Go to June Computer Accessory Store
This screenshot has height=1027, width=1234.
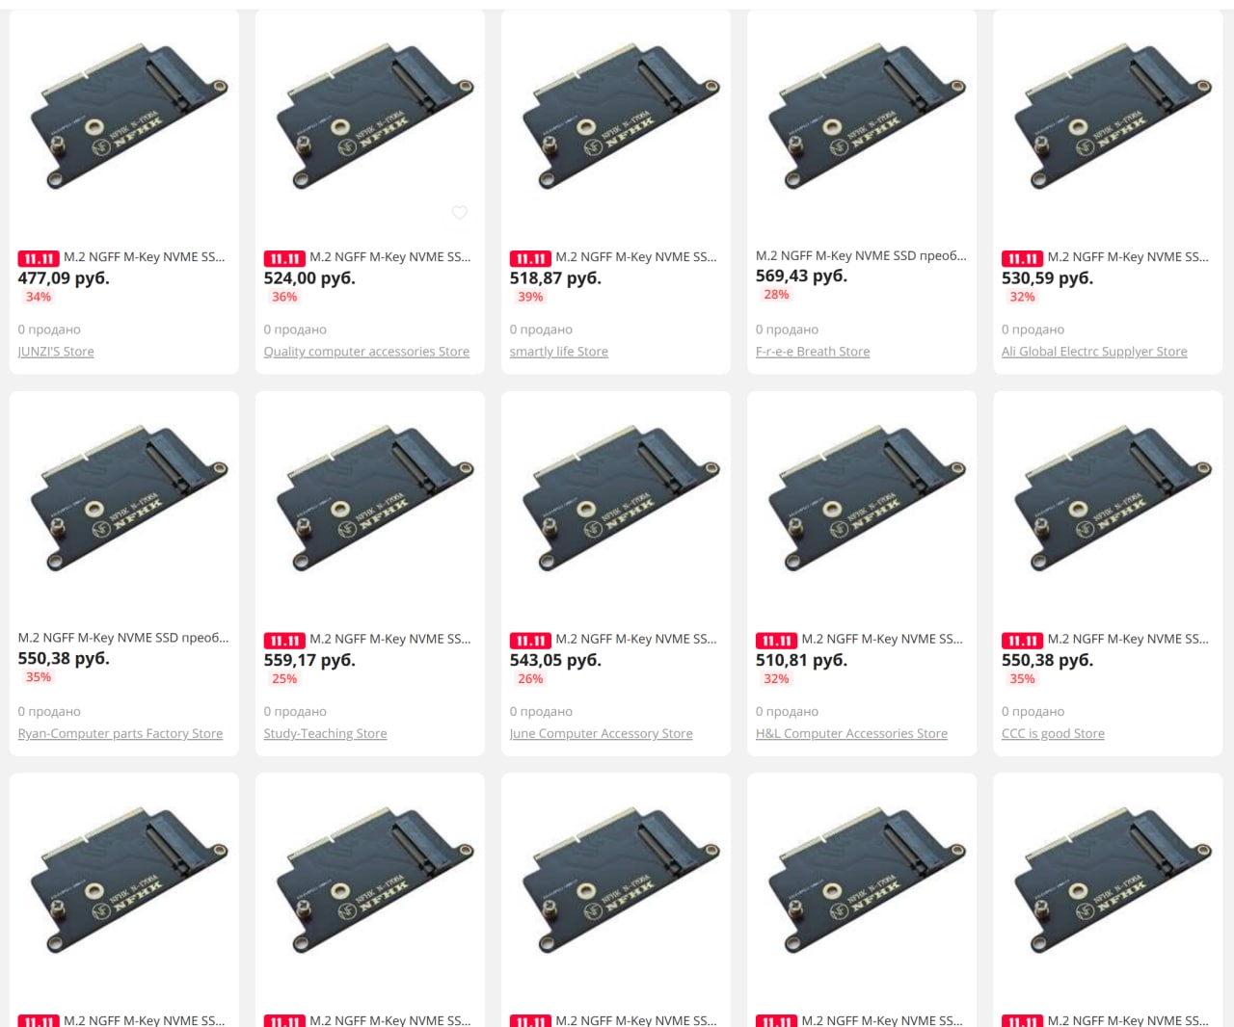(602, 733)
